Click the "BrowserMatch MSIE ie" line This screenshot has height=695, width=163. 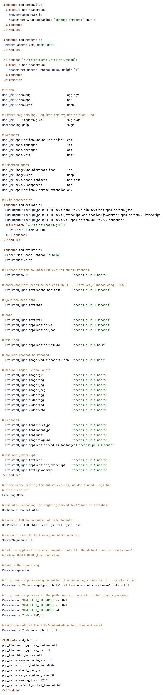[26, 15]
